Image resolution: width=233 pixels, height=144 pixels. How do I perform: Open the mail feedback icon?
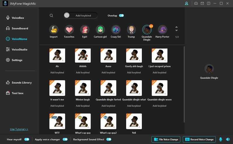(x=202, y=3)
